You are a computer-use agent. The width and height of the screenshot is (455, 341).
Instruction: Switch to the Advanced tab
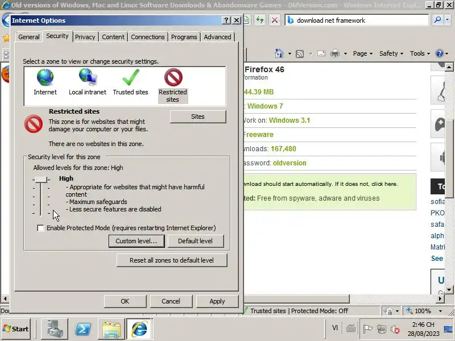pyautogui.click(x=217, y=37)
